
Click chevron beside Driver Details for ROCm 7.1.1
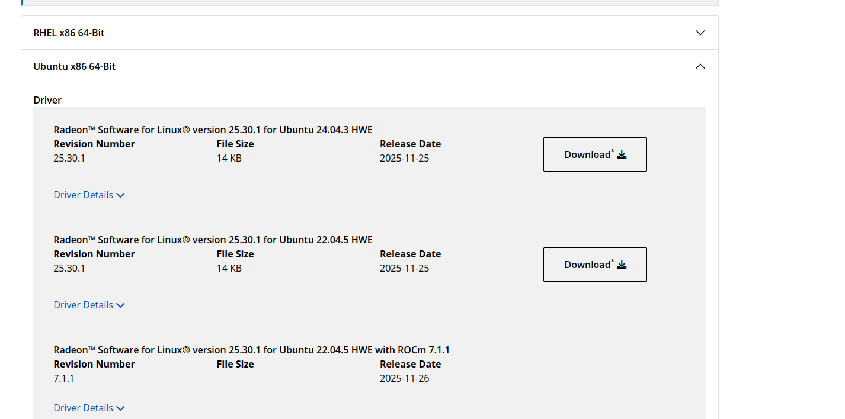click(120, 408)
